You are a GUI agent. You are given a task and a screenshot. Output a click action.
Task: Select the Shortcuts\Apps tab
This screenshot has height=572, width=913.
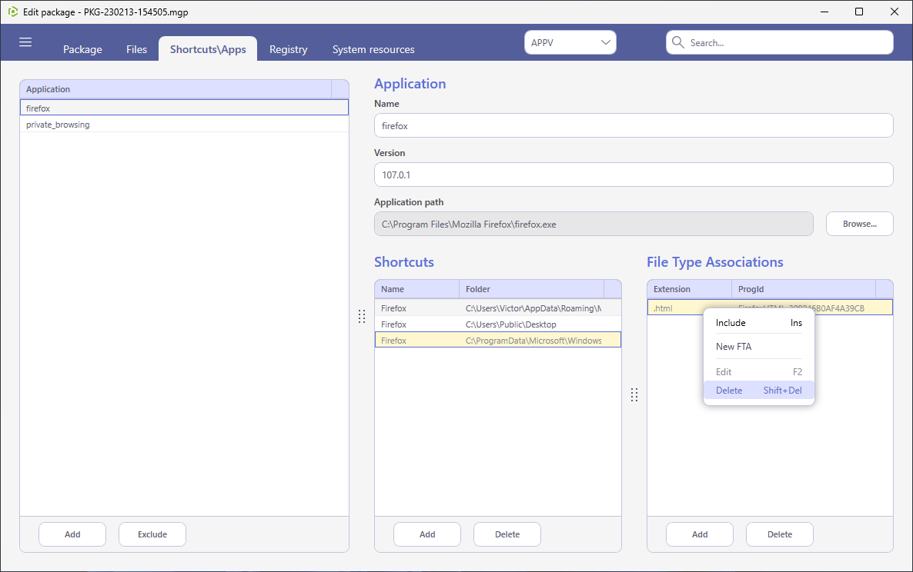[x=208, y=49]
